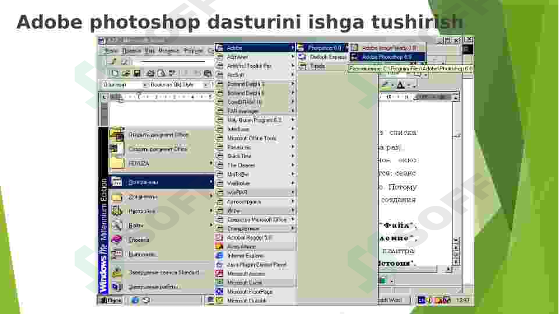Click the Log Off Standard key icon

tap(116, 273)
